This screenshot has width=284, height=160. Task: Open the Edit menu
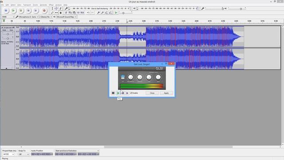7,5
